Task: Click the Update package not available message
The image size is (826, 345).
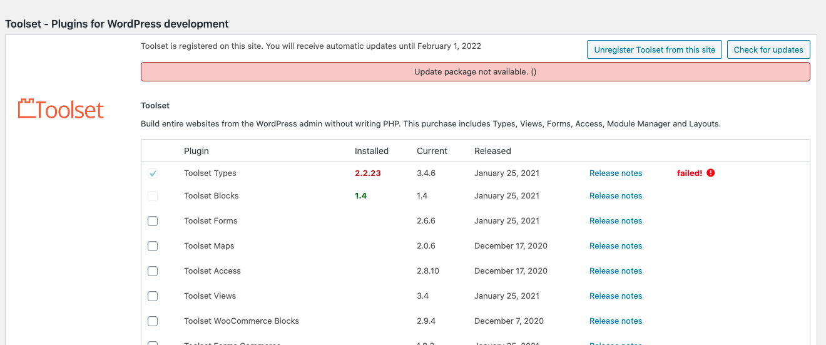Action: click(476, 71)
